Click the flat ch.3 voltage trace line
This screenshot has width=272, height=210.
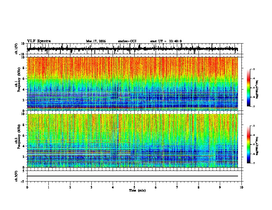pos(133,176)
